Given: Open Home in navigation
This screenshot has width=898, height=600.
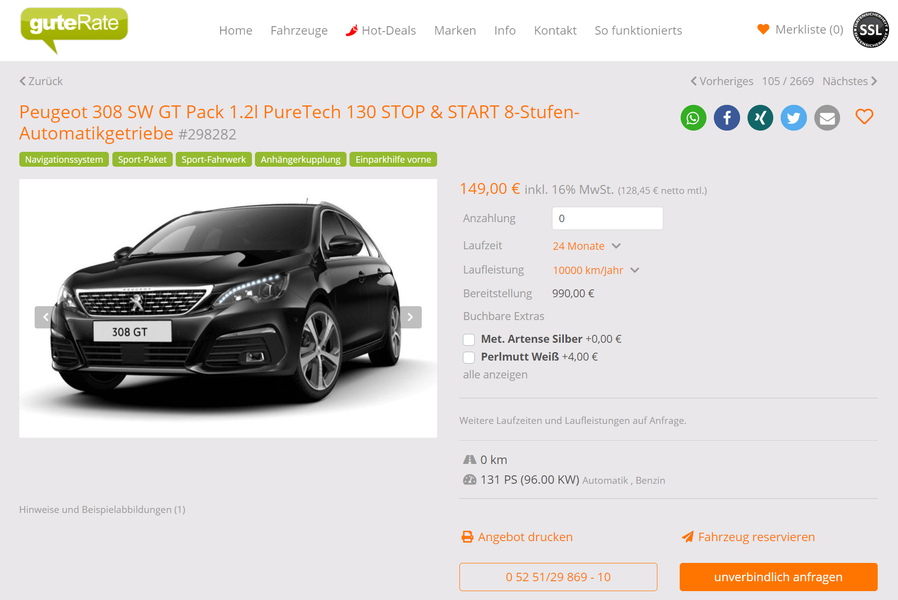Looking at the screenshot, I should pyautogui.click(x=236, y=30).
